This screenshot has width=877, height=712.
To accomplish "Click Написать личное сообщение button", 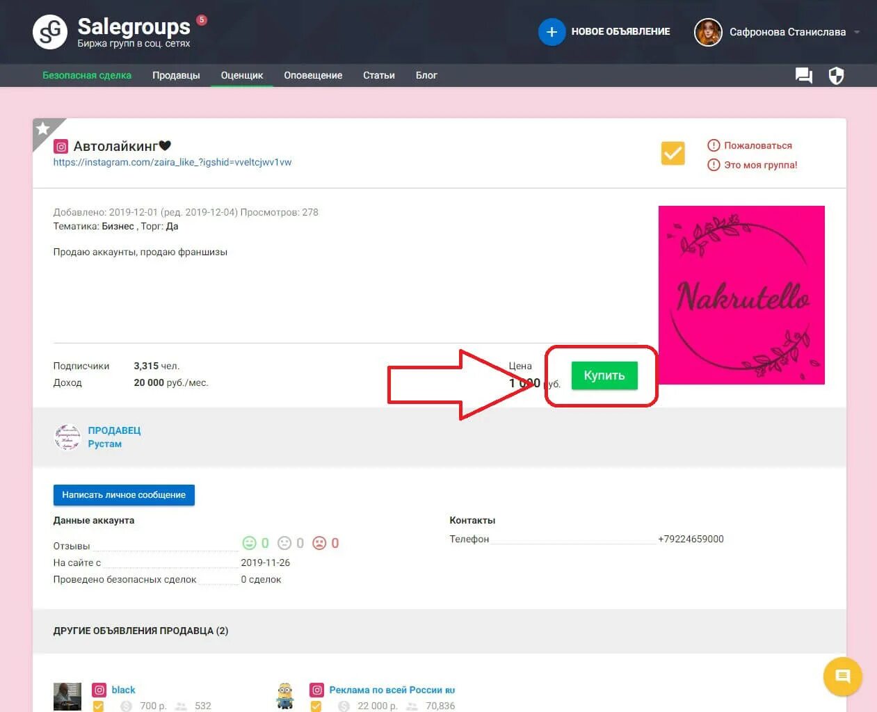I will coord(124,495).
